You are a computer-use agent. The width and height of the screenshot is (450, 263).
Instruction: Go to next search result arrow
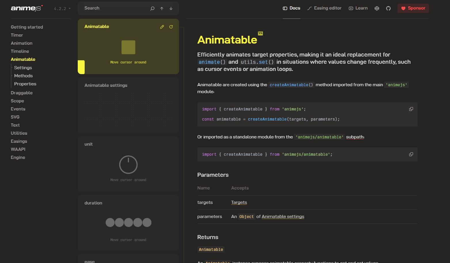pos(171,8)
